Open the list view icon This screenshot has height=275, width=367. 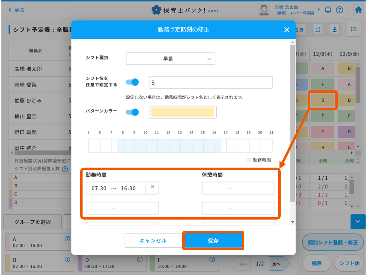tap(353, 30)
